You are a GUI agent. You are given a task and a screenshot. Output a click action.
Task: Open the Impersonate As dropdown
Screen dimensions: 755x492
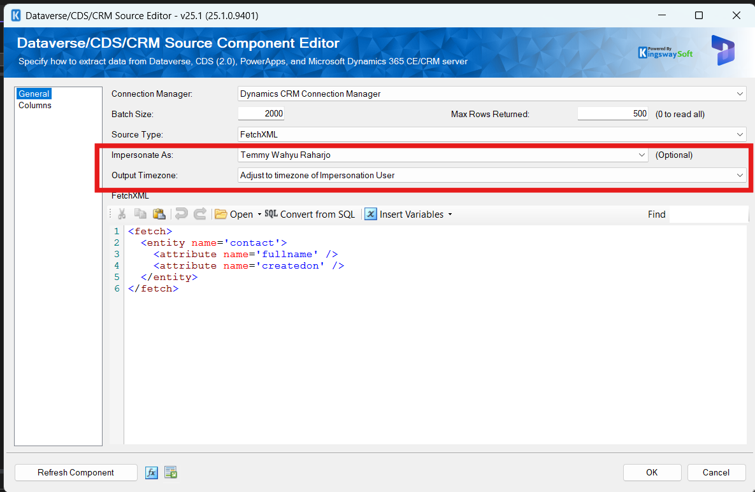click(x=642, y=155)
